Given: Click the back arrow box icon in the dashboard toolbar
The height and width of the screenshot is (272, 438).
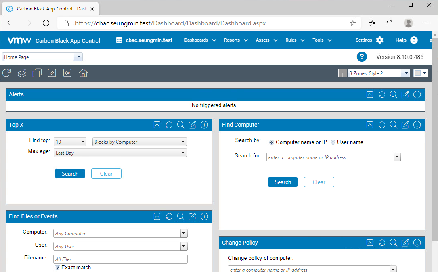Looking at the screenshot, I should coord(67,73).
